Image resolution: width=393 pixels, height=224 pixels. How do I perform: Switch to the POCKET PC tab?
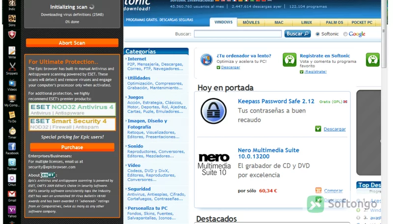click(362, 23)
